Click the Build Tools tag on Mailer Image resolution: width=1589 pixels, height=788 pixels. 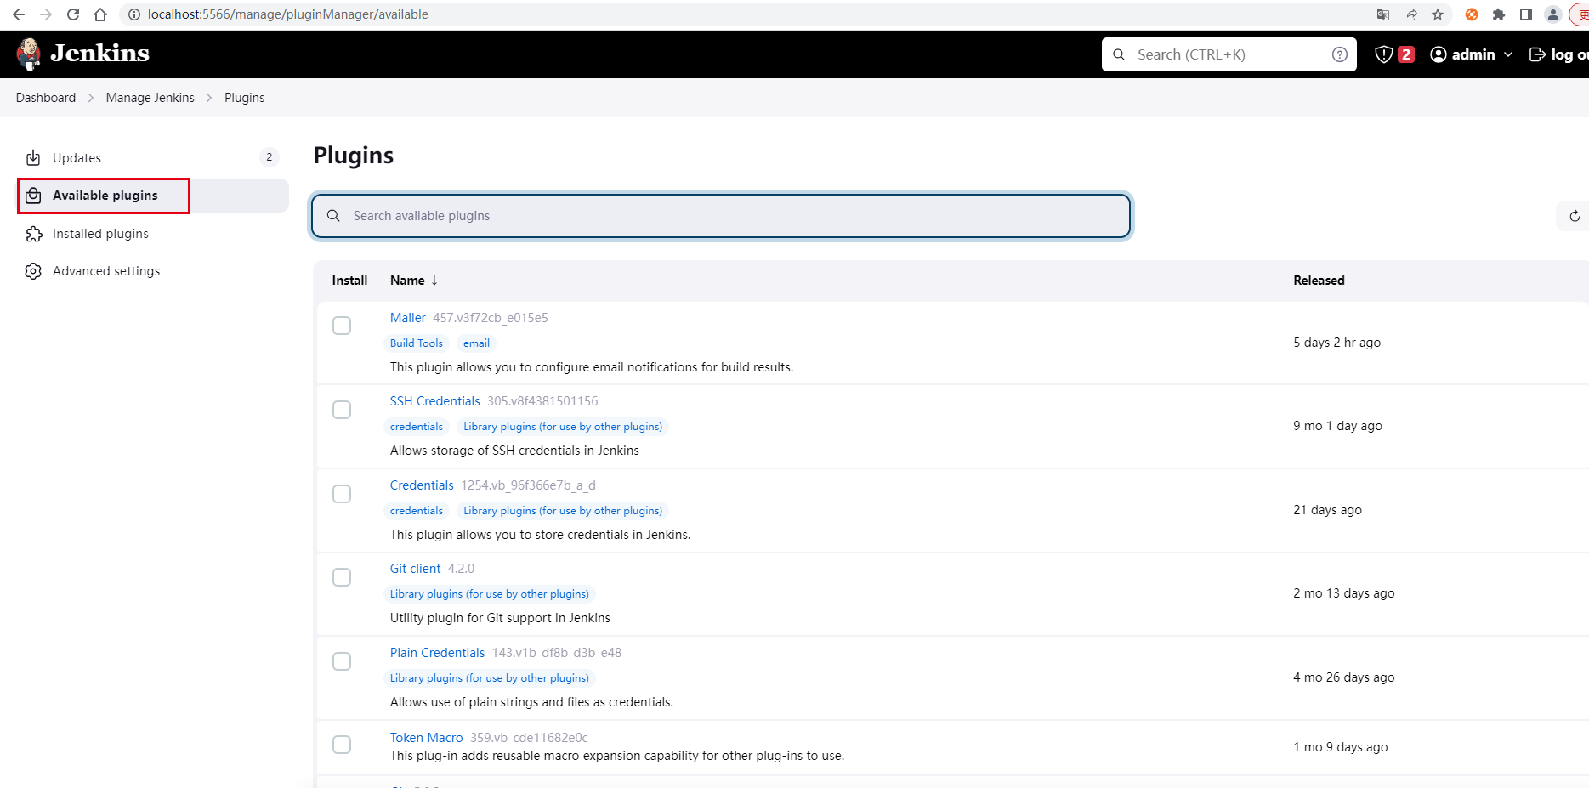(417, 343)
